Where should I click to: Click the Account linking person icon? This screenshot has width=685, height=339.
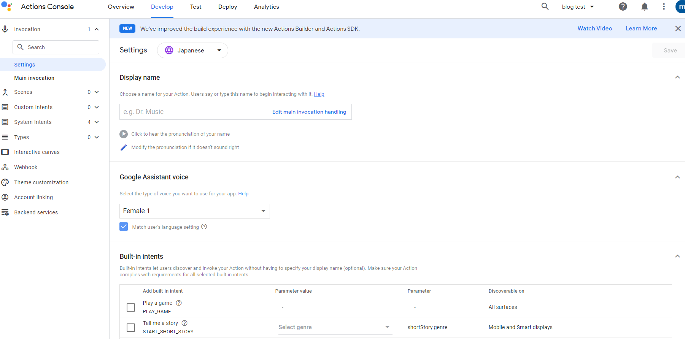point(5,197)
